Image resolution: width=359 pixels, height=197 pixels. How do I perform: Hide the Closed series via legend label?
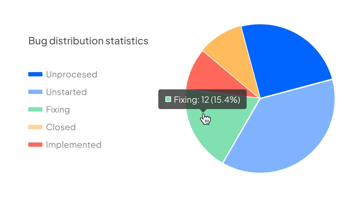point(61,127)
